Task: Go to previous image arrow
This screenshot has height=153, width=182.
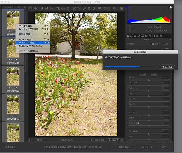Action: tap(89, 140)
